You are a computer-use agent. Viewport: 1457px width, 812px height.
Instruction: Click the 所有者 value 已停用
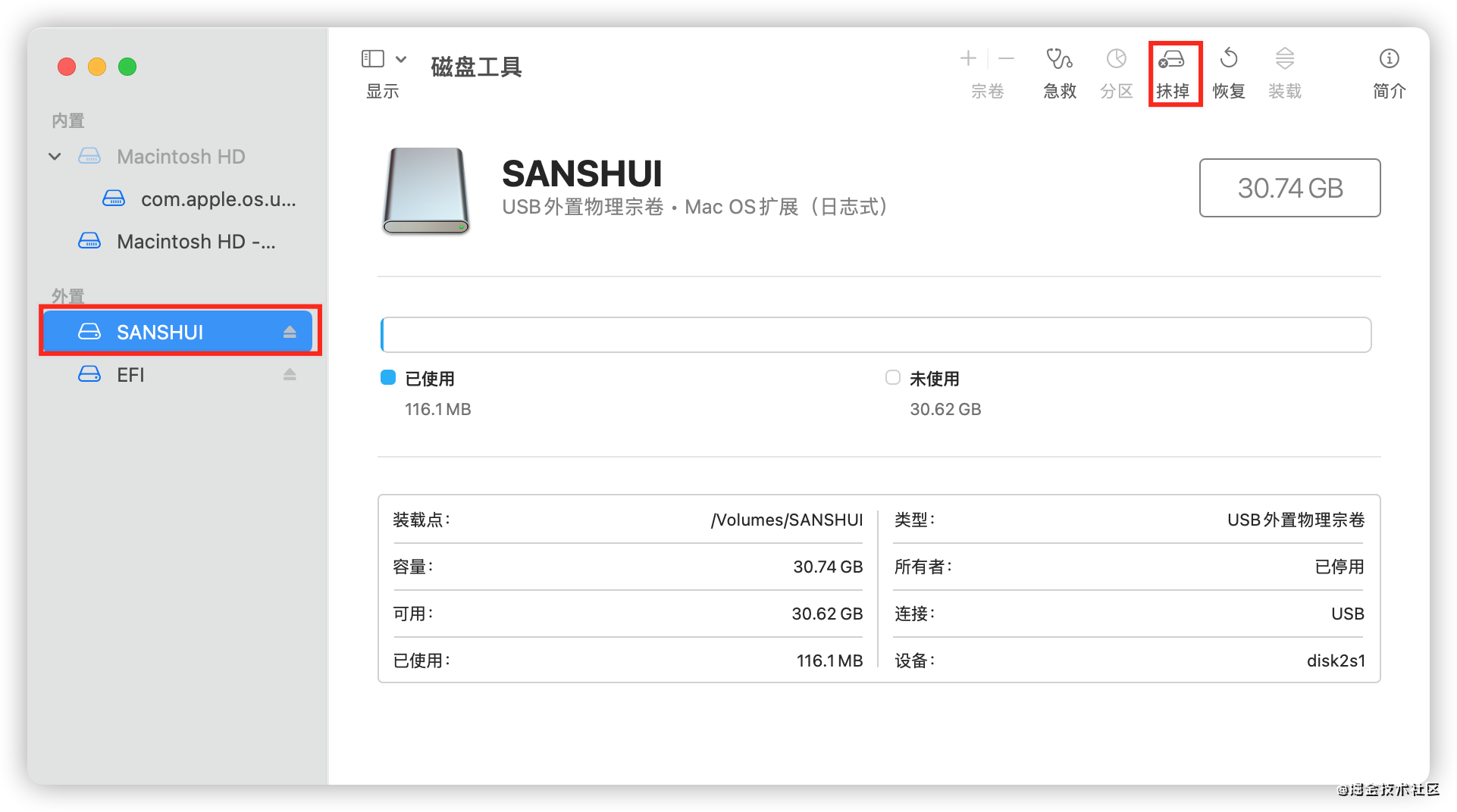[1339, 567]
